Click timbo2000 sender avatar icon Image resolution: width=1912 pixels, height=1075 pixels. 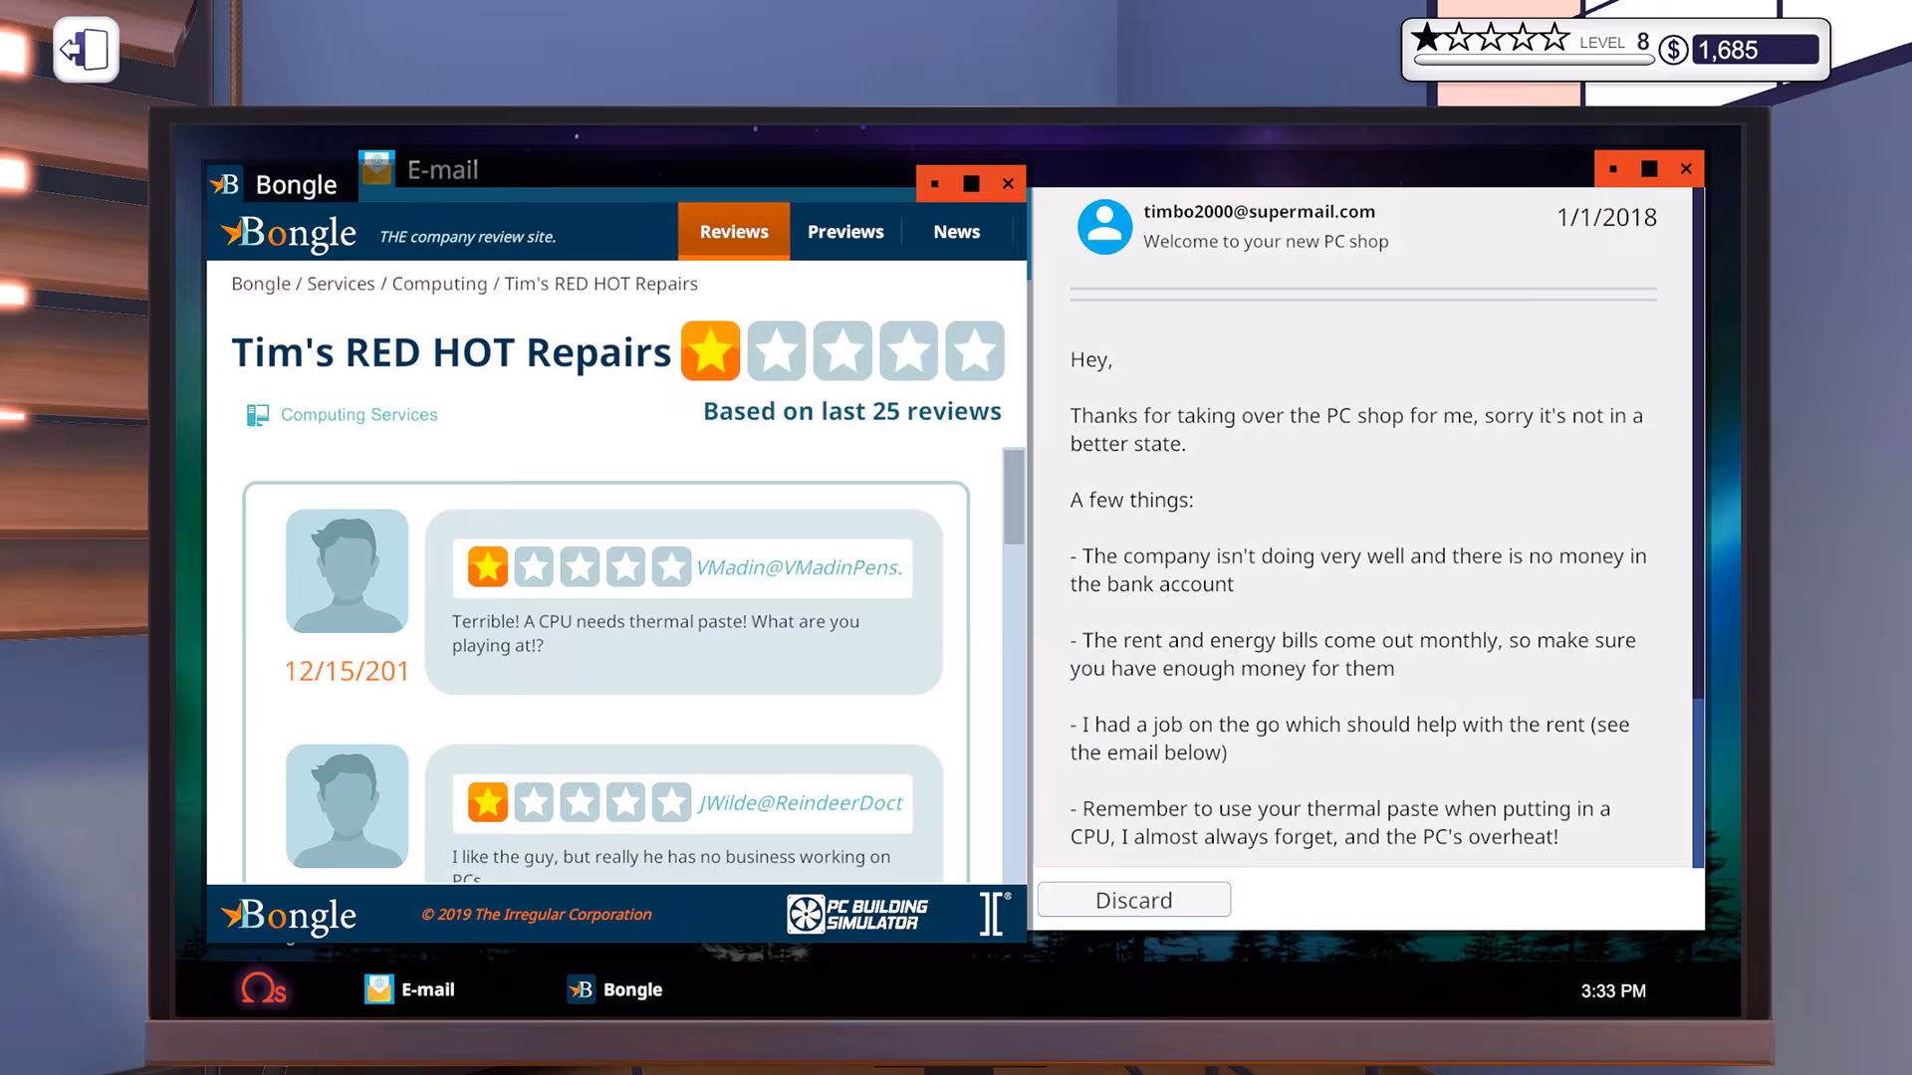click(x=1104, y=227)
